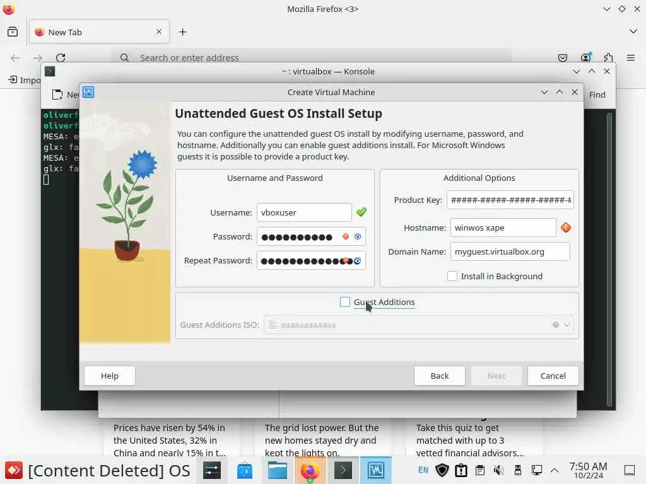This screenshot has width=646, height=484.
Task: Open the Konsole title bar dropdown arrow
Action: point(577,71)
